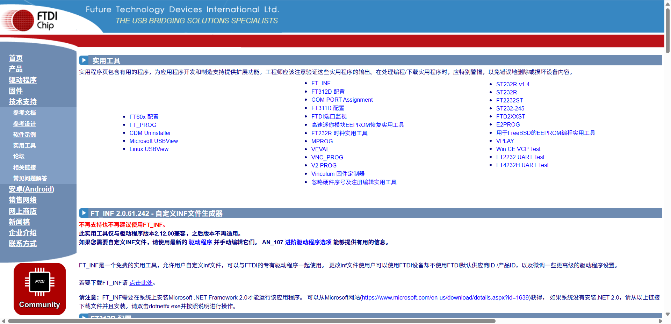Viewport: 671px width, 324px height.
Task: Open the Microsoft USBView link
Action: click(x=153, y=141)
